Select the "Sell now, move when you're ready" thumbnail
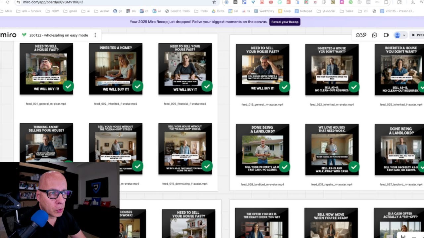 tap(331, 223)
